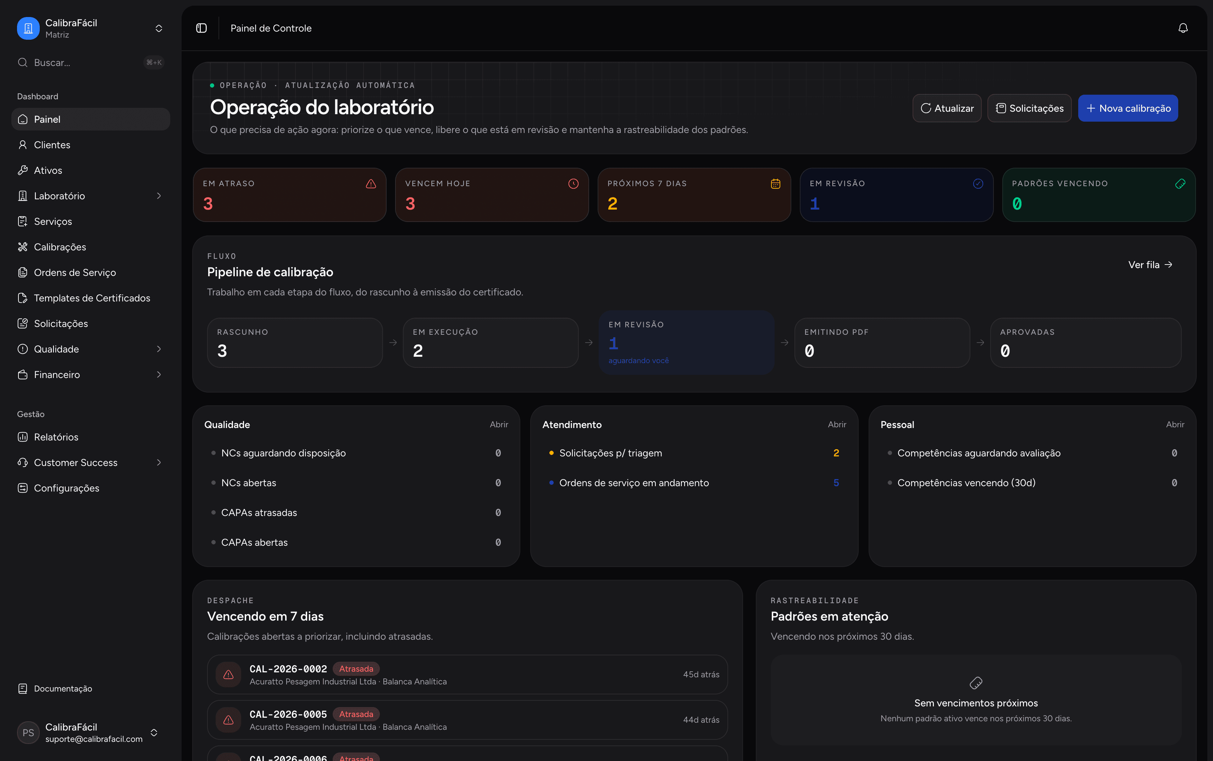
Task: Toggle the sidebar panel icon
Action: [201, 28]
